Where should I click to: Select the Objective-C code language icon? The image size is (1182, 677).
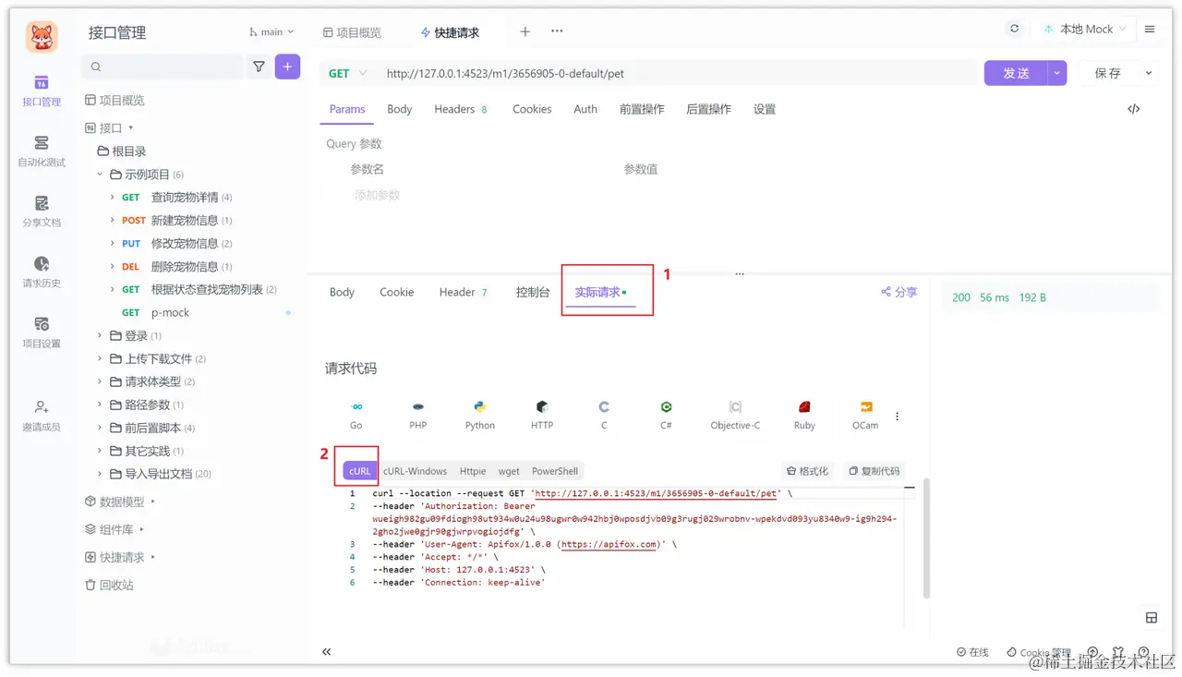pos(735,415)
